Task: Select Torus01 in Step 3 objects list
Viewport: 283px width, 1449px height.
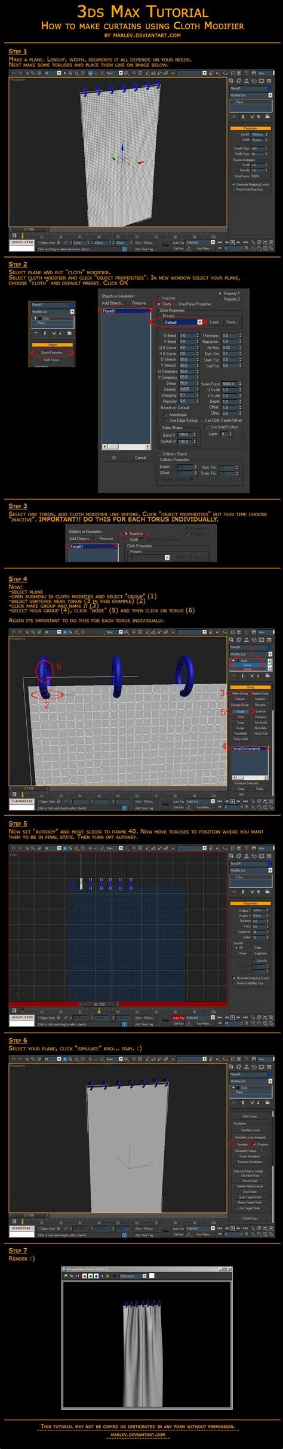Action: click(x=93, y=546)
